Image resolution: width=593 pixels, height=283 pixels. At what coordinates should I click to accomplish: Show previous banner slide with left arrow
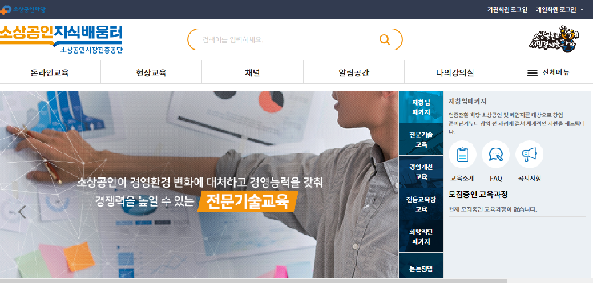tap(22, 212)
